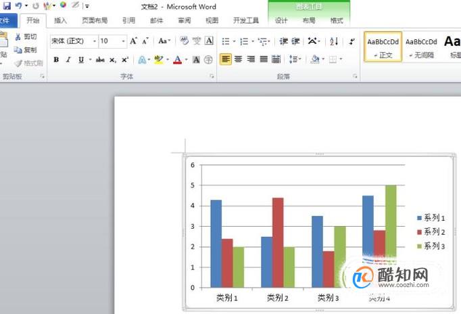Pick text effects glowing A button
This screenshot has height=314, width=461.
(142, 60)
